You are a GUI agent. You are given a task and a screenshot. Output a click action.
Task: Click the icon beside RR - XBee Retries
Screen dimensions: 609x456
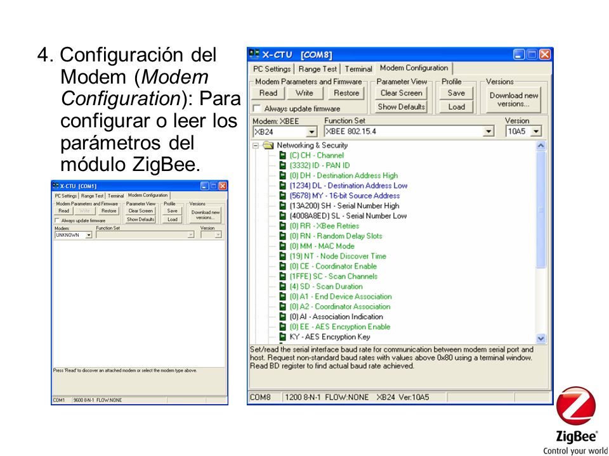click(x=283, y=226)
